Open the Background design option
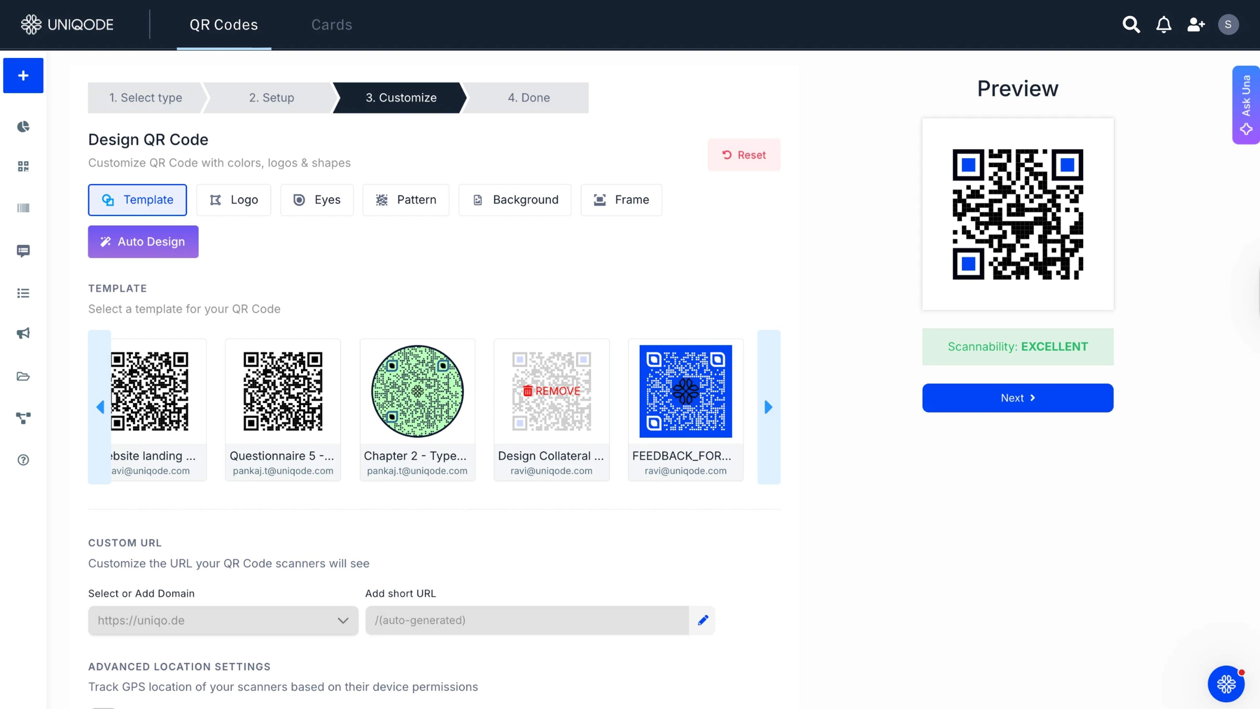 click(x=514, y=200)
